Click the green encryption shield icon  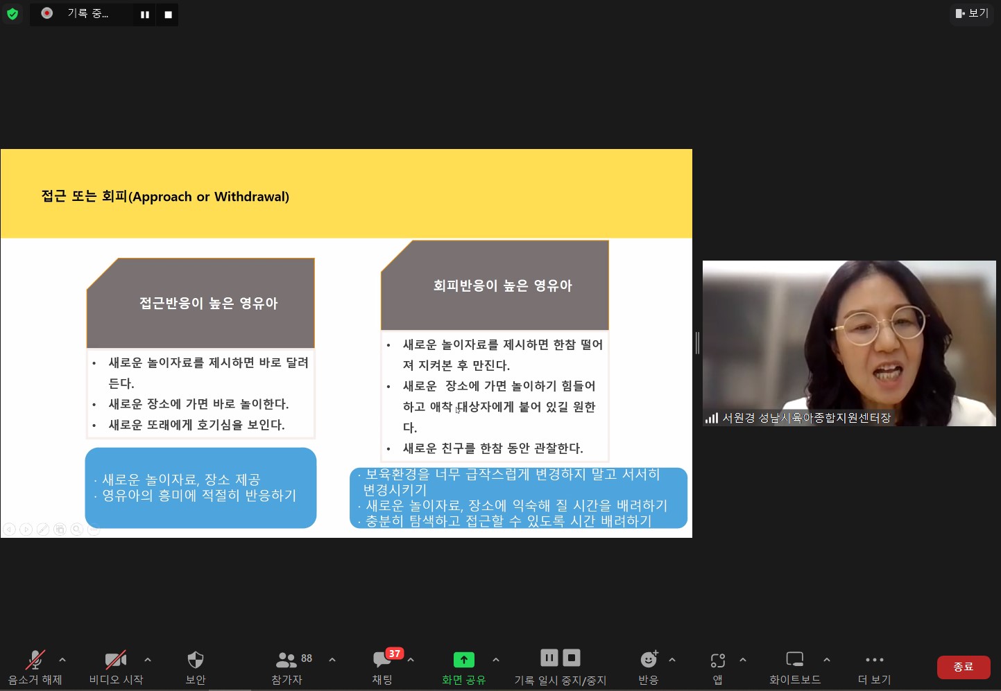pyautogui.click(x=12, y=13)
